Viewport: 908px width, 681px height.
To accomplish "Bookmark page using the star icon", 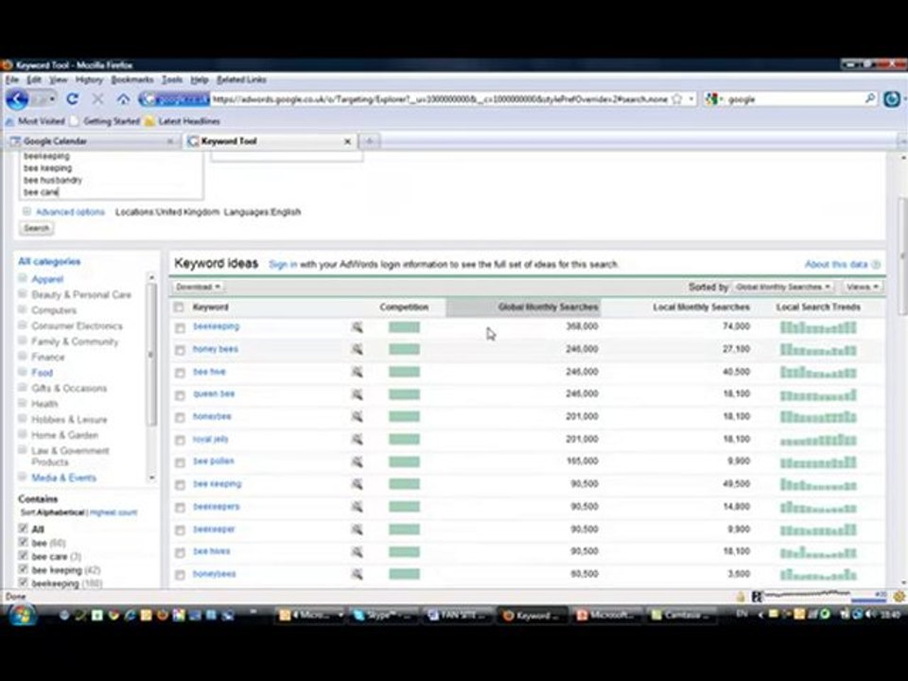I will 676,99.
